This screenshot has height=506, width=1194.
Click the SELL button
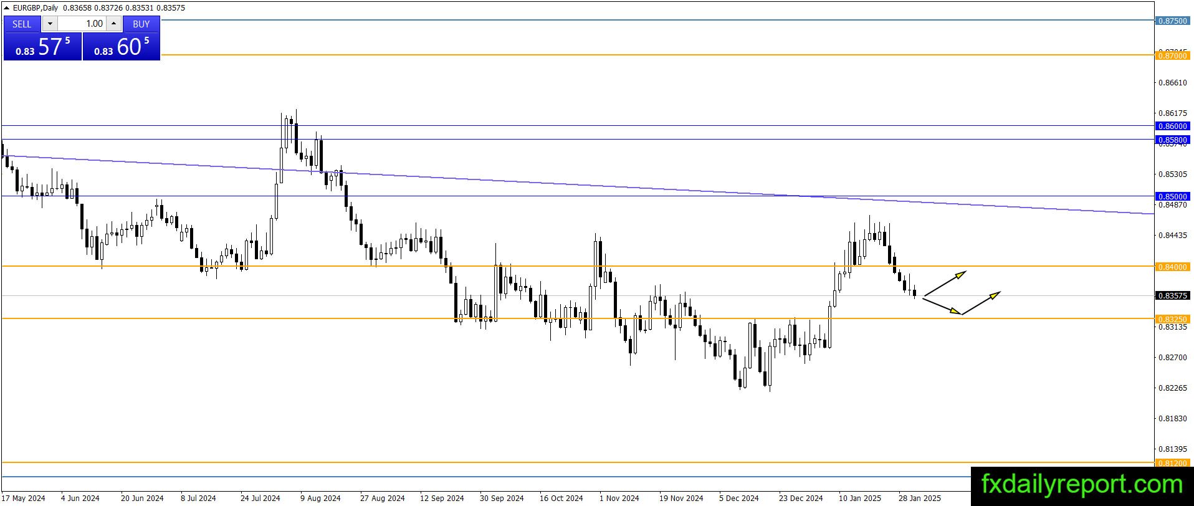click(22, 24)
